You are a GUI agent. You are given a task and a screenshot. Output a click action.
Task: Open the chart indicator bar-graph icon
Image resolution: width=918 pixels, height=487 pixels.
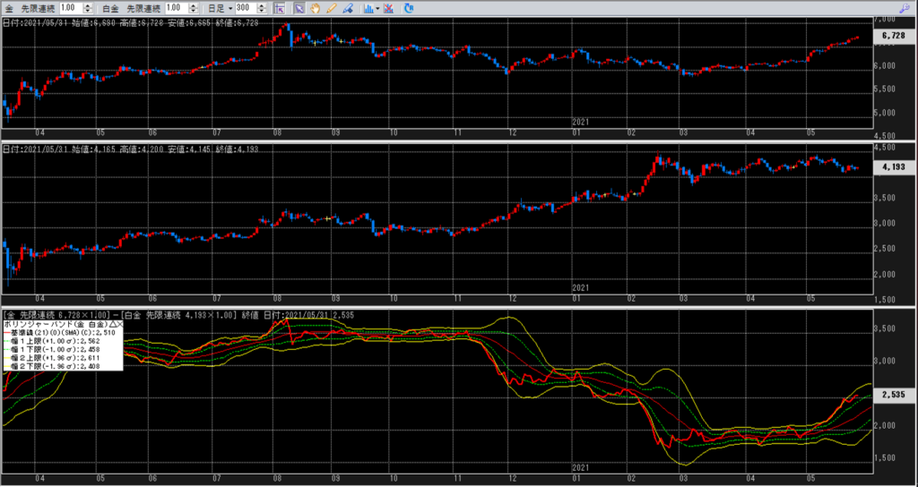click(x=368, y=7)
